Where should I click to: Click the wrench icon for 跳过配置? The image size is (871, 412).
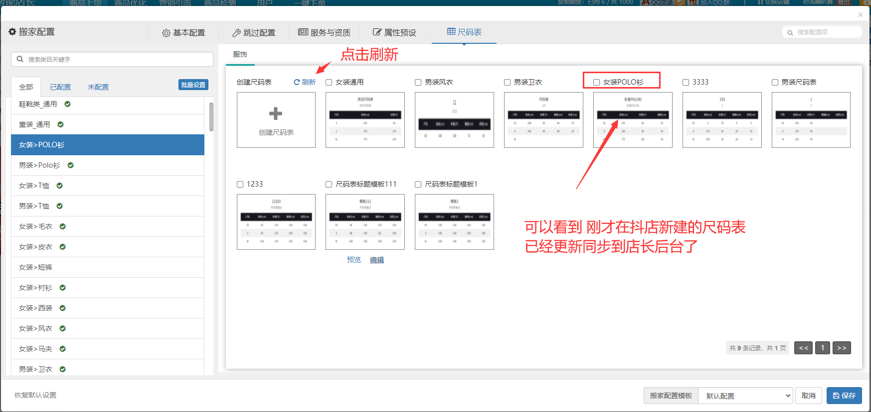pyautogui.click(x=236, y=33)
